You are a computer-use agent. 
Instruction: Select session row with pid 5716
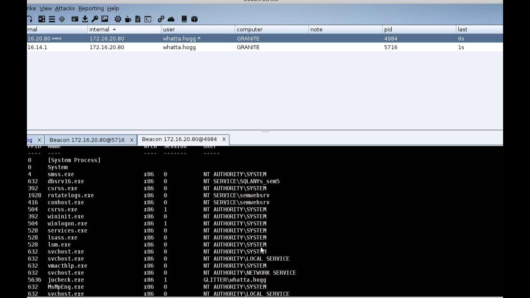coord(265,47)
